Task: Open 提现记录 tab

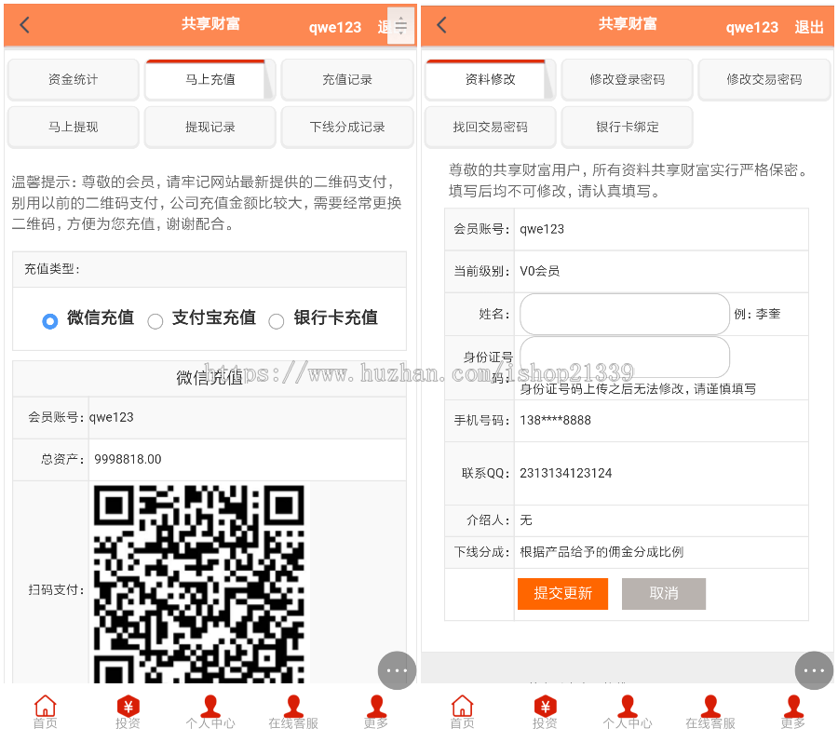Action: click(210, 128)
